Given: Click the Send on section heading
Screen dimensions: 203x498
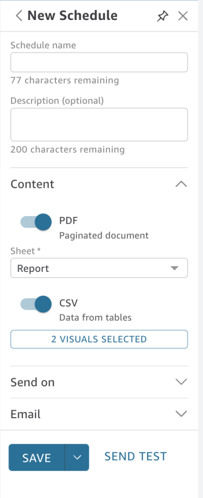Looking at the screenshot, I should pyautogui.click(x=33, y=382).
